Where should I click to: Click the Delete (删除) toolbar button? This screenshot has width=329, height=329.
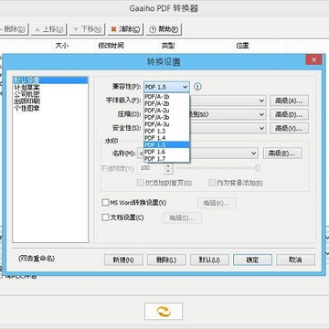14,29
